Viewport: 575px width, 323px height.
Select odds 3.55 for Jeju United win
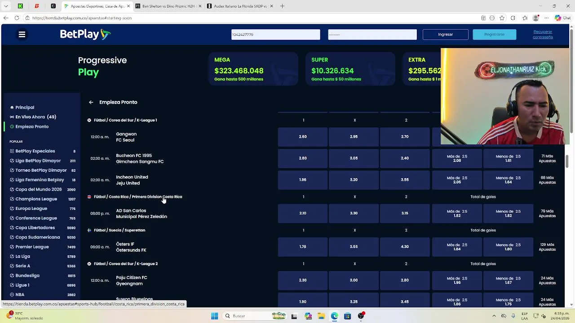(x=405, y=180)
